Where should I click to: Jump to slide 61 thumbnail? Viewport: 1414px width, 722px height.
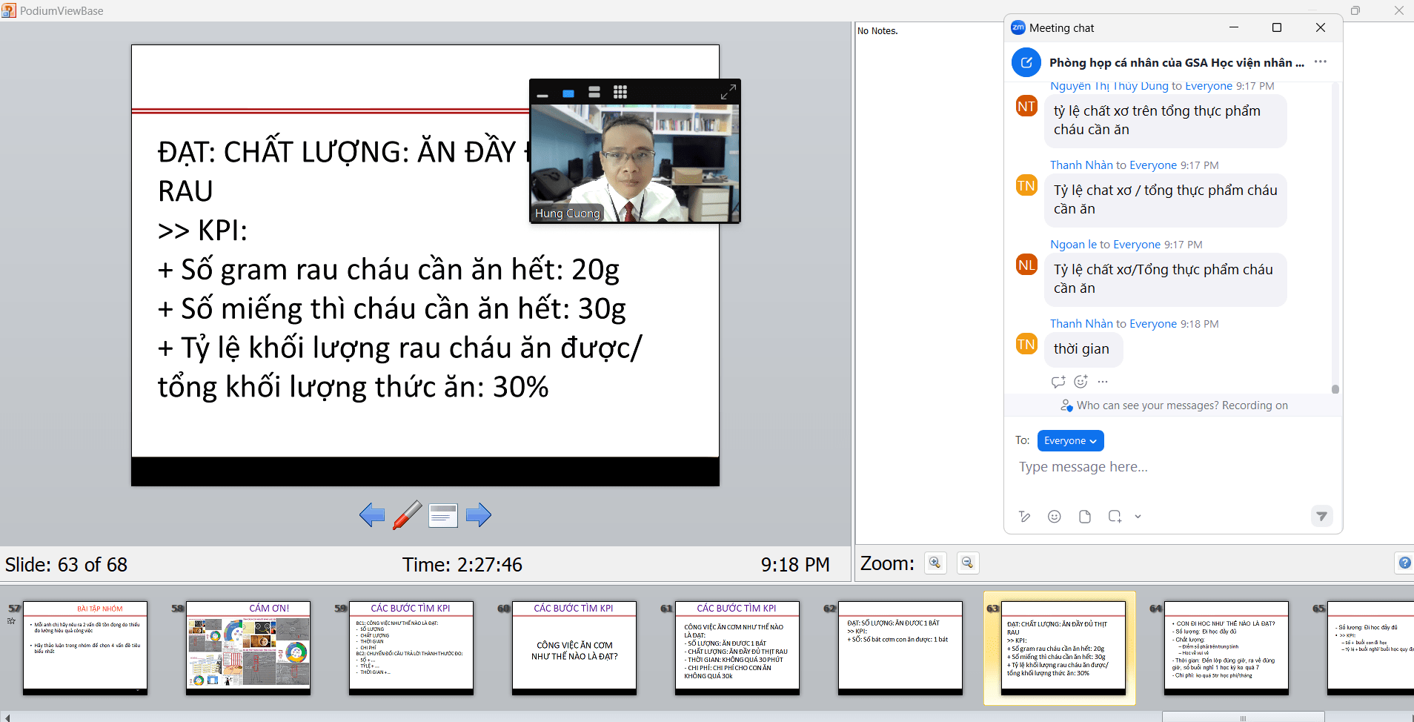(x=737, y=648)
